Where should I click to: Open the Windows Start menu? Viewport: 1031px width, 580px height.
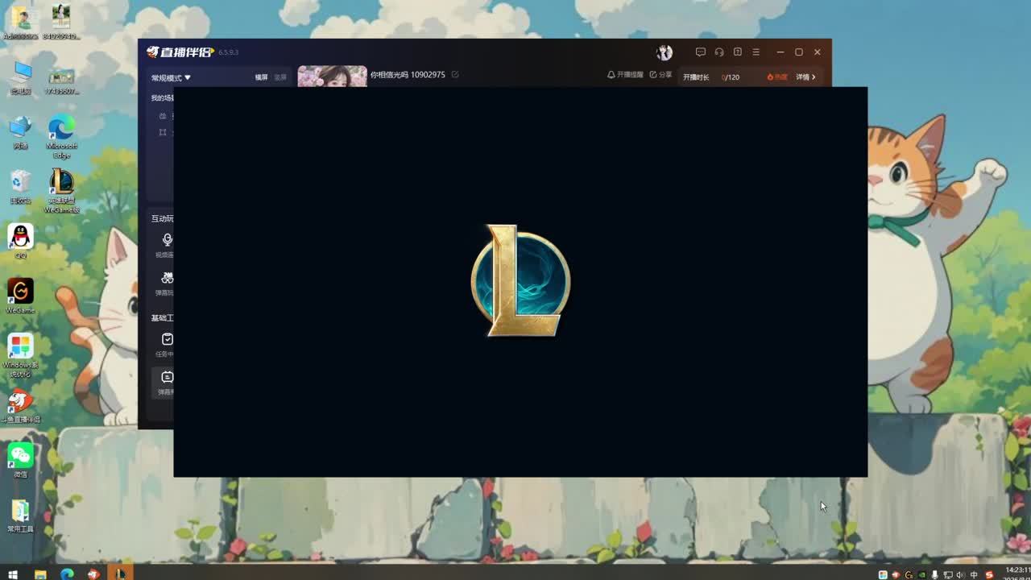[13, 574]
